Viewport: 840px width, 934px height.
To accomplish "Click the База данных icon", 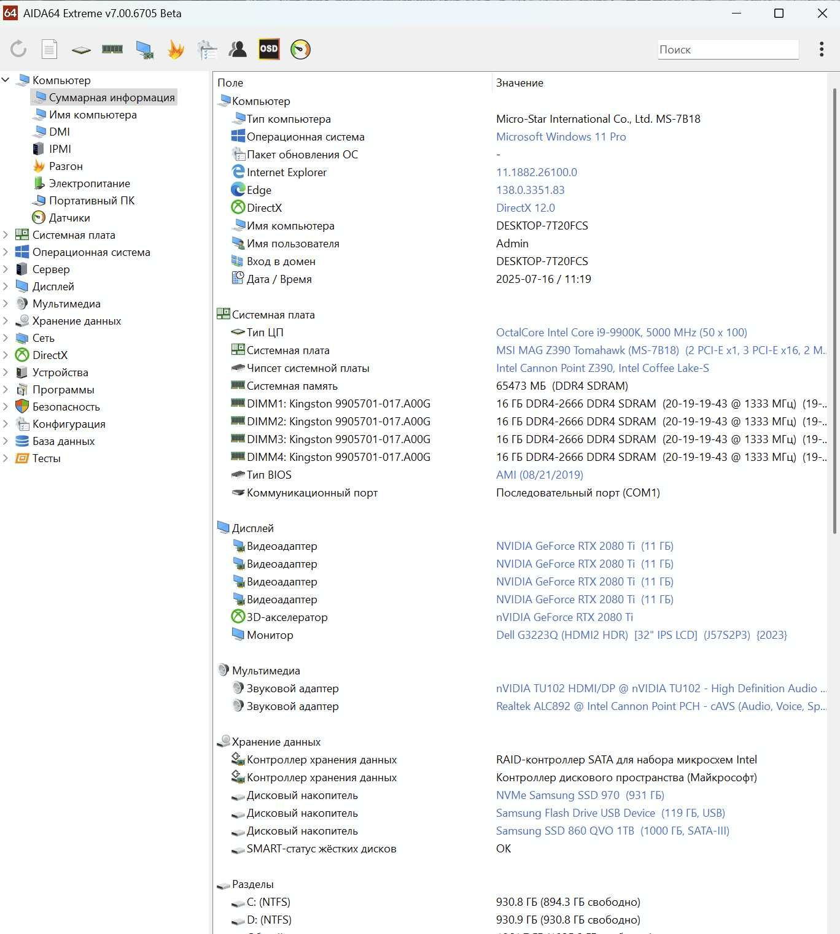I will (22, 441).
